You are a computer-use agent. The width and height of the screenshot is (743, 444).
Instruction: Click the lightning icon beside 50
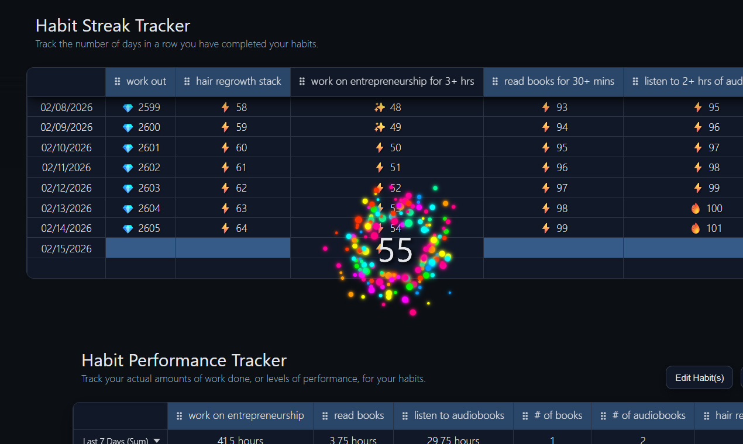tap(380, 148)
